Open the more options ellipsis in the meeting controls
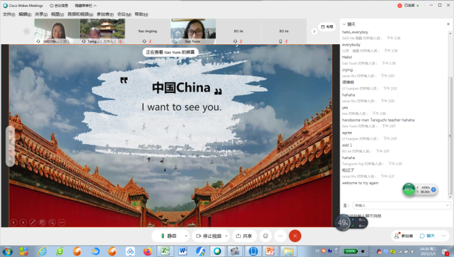Image resolution: width=454 pixels, height=257 pixels. pos(280,236)
